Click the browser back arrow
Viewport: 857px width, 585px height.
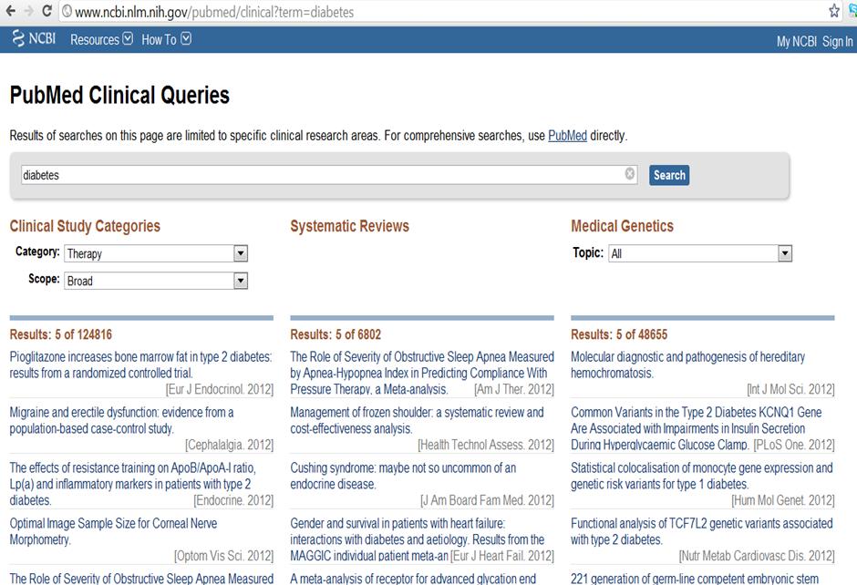(10, 11)
